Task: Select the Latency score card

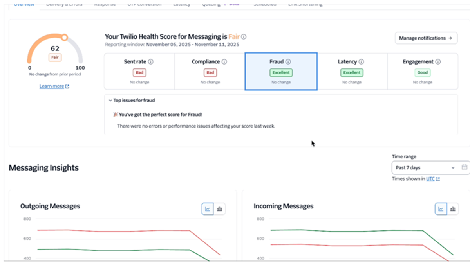Action: (x=352, y=71)
